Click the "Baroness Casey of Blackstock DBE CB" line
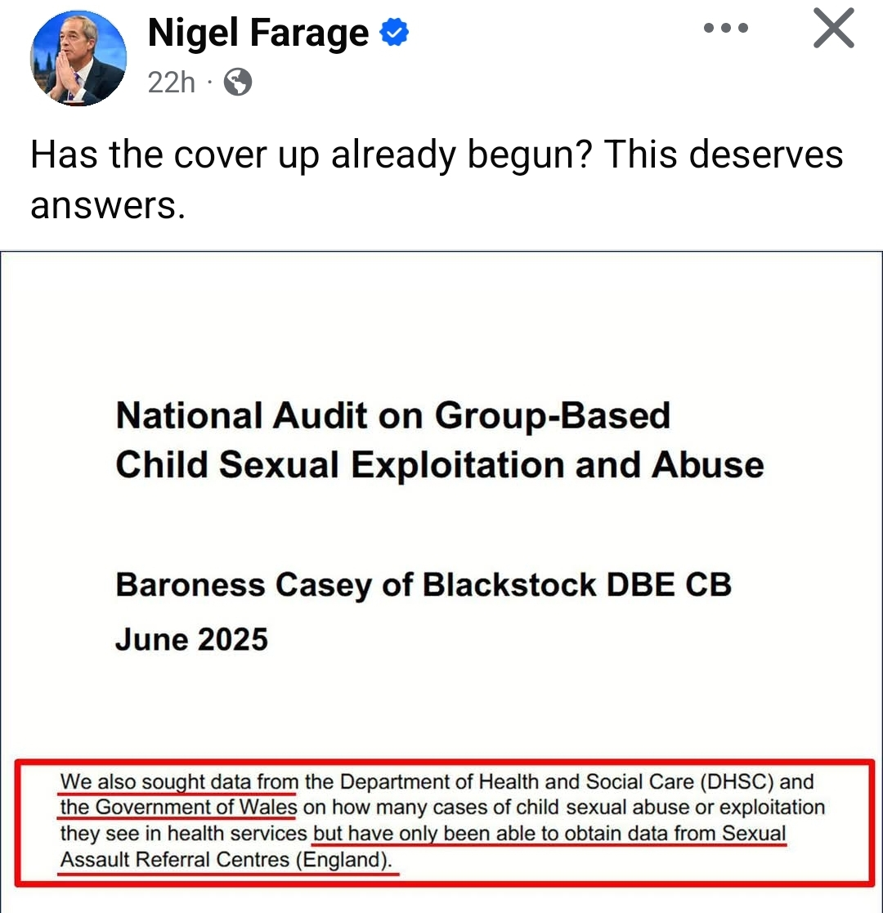883x913 pixels. [x=424, y=585]
